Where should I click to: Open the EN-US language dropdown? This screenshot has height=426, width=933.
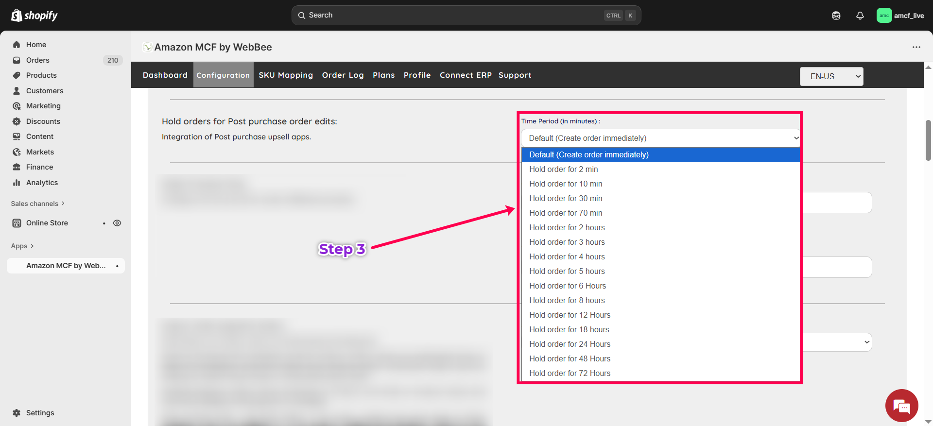(831, 76)
